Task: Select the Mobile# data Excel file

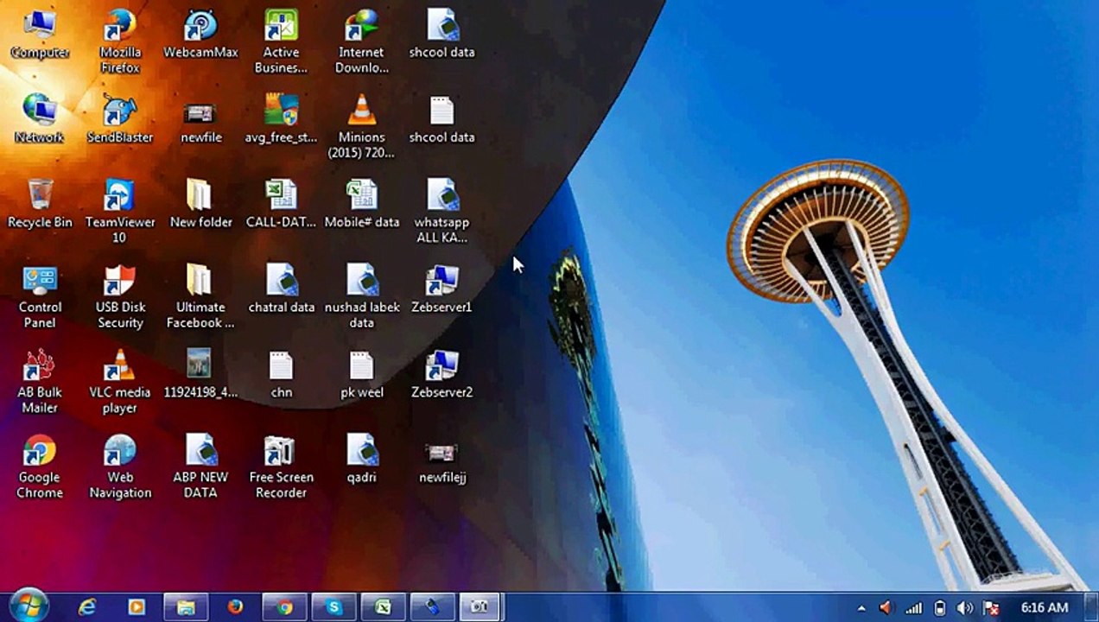Action: tap(361, 204)
